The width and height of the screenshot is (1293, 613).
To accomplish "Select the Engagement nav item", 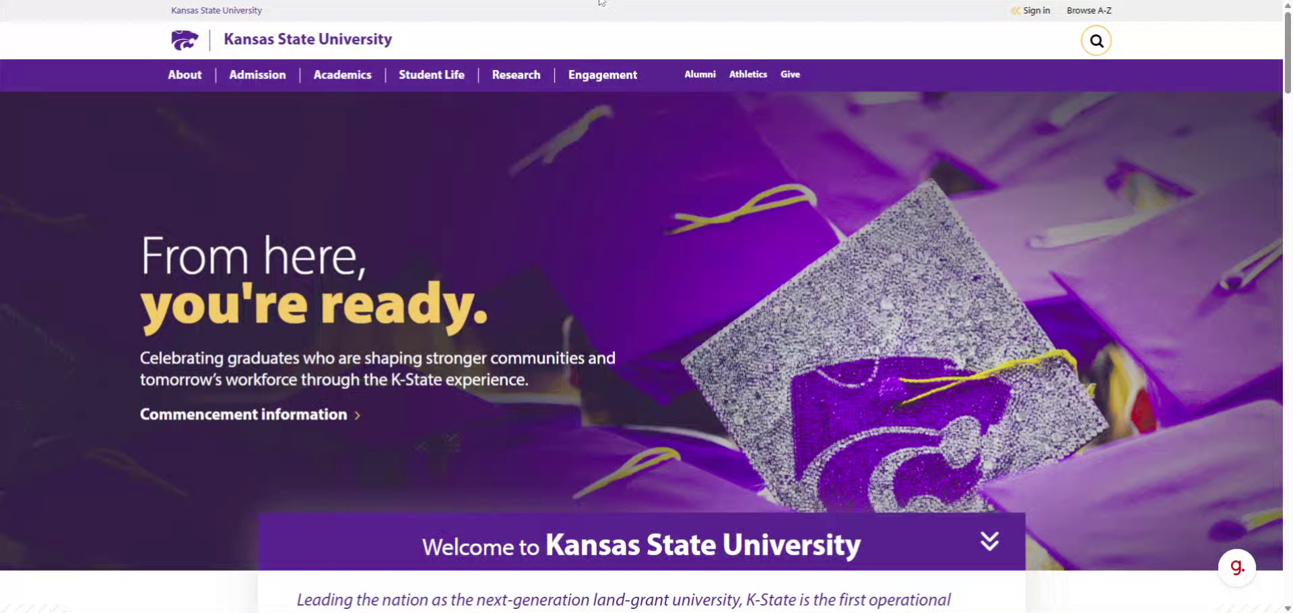I will [603, 75].
